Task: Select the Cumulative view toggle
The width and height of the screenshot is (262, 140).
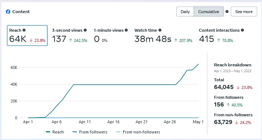Action: pos(209,12)
